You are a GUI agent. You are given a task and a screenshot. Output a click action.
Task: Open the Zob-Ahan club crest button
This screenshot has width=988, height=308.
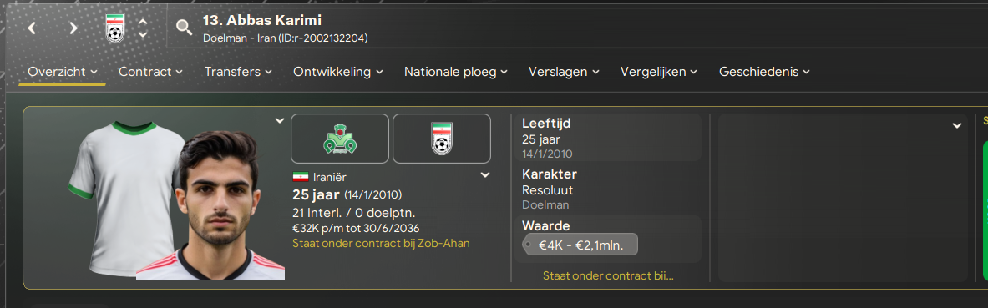[340, 139]
